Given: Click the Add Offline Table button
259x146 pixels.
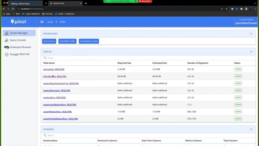Looking at the screenshot, I should (67, 41).
